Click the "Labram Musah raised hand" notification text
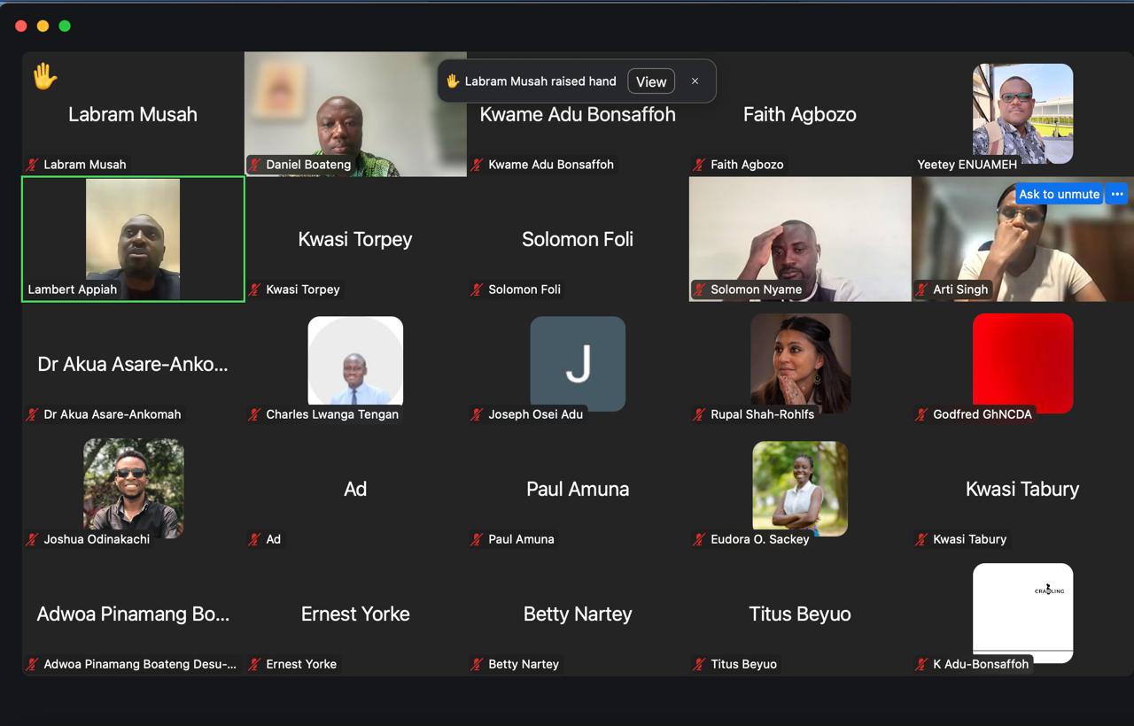The height and width of the screenshot is (726, 1134). (540, 81)
